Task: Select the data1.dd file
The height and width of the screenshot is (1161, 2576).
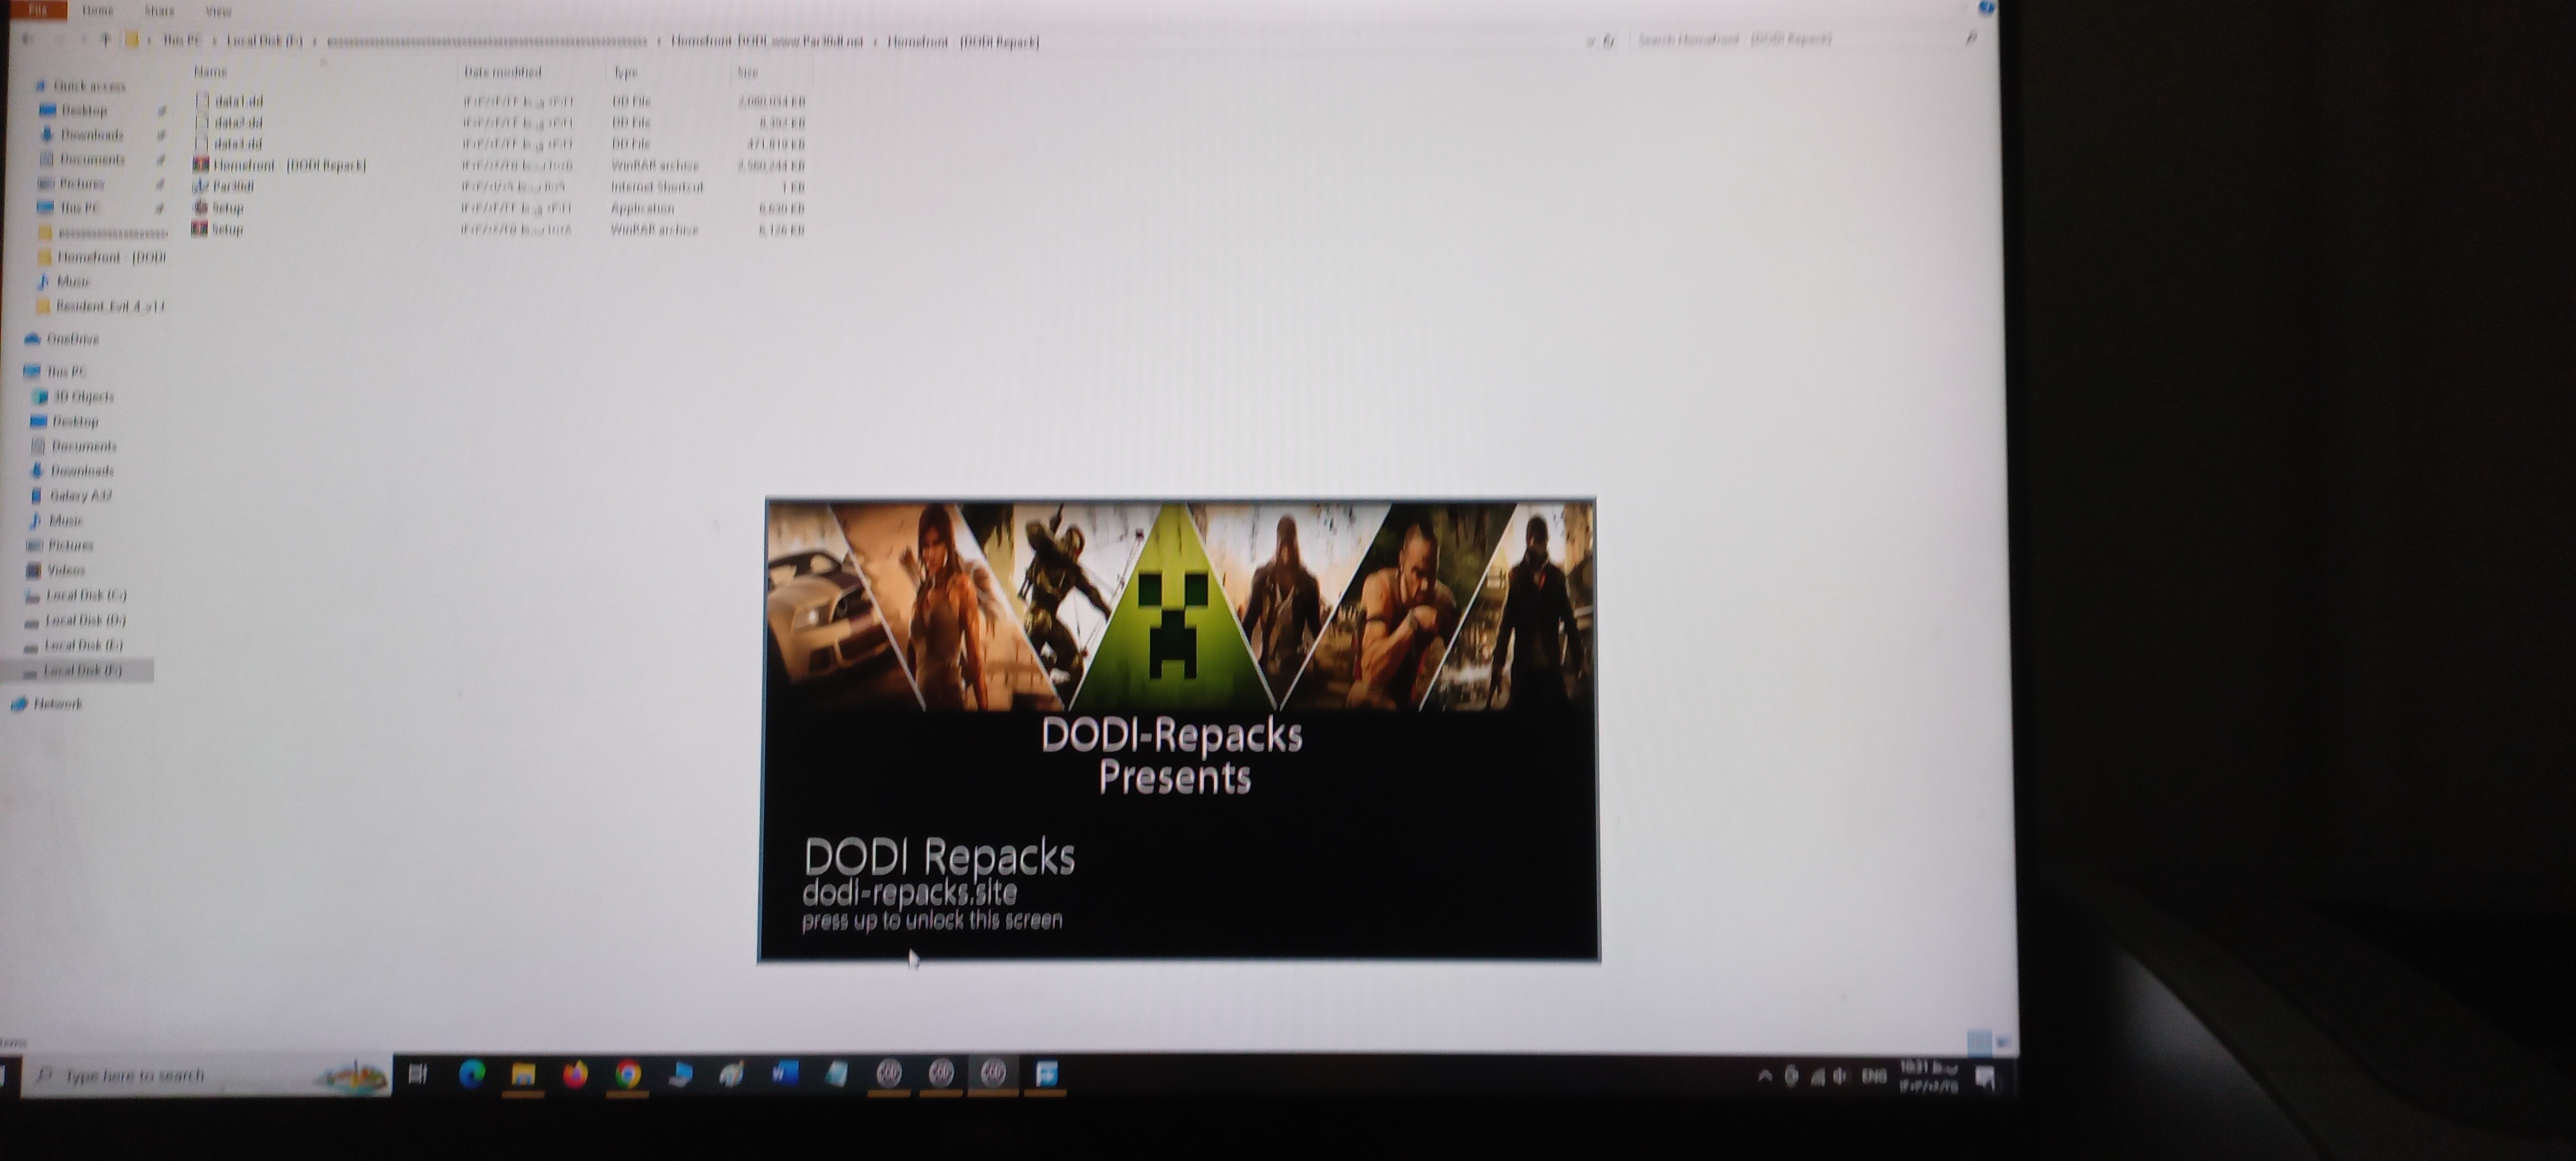Action: click(x=238, y=101)
